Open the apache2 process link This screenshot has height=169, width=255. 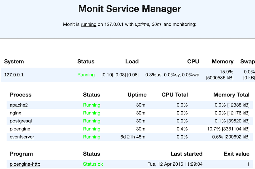pyautogui.click(x=19, y=105)
